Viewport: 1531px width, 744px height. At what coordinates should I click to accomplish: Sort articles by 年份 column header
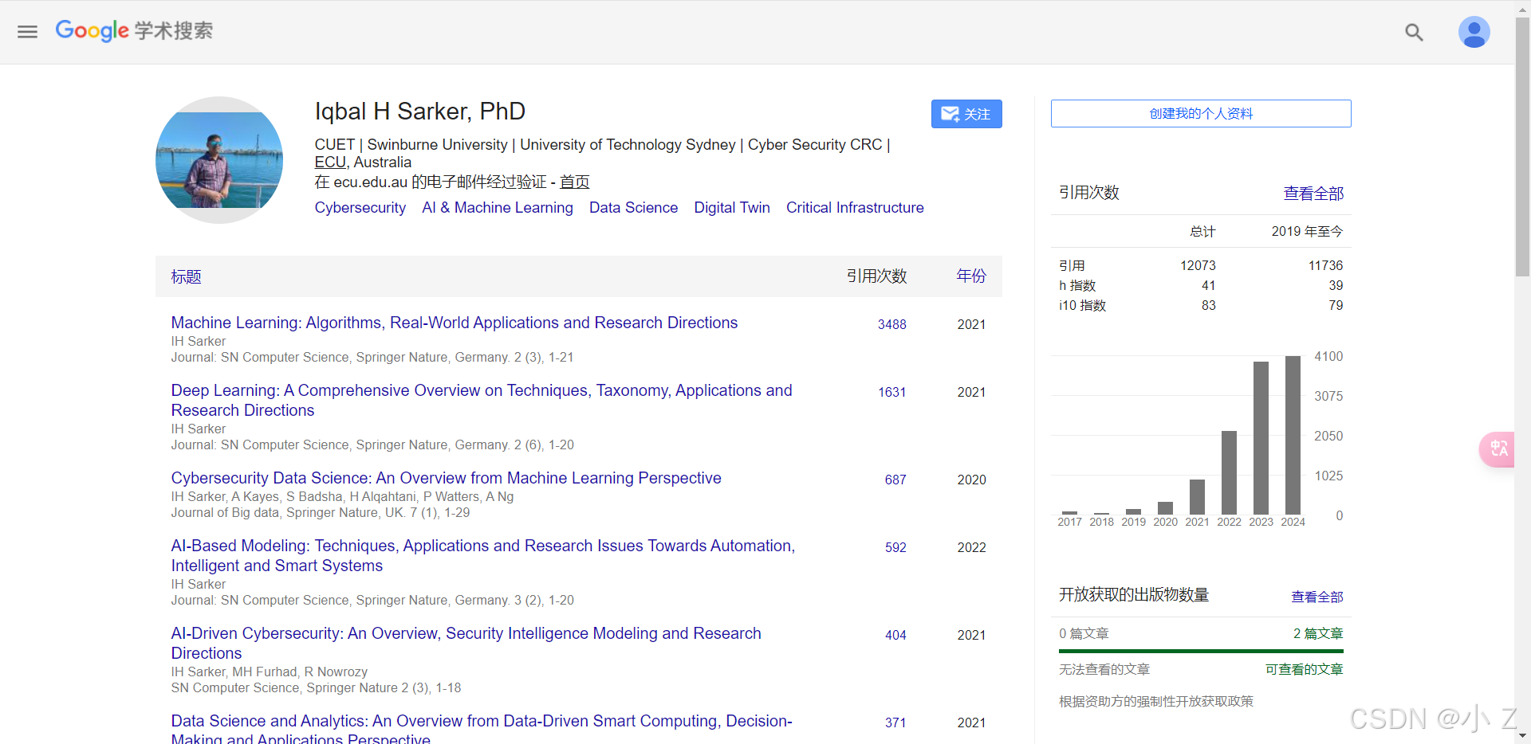pos(971,276)
